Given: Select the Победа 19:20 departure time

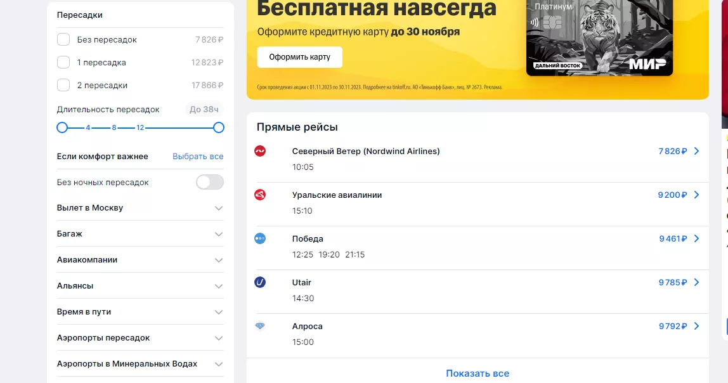Looking at the screenshot, I should click(x=329, y=254).
